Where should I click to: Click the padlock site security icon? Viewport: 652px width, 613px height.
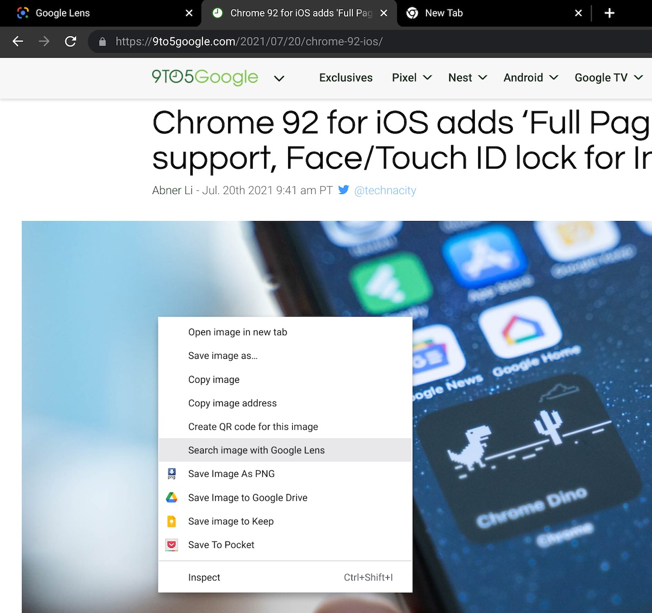pyautogui.click(x=102, y=41)
